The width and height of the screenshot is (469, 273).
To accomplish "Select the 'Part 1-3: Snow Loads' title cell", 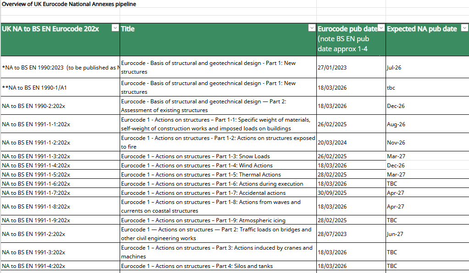I will (218, 156).
